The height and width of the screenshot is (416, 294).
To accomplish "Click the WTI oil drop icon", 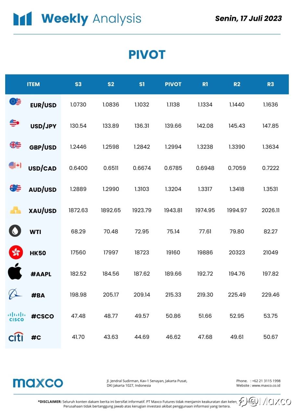I will (15, 231).
